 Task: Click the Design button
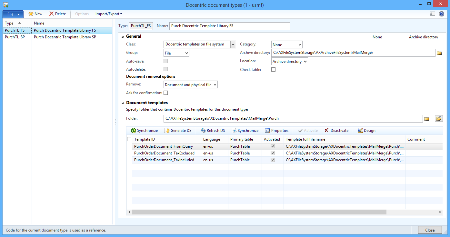(x=366, y=131)
